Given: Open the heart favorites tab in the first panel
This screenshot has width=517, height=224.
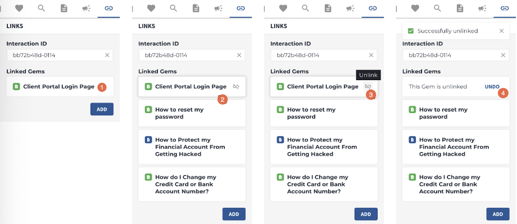Looking at the screenshot, I should tap(19, 8).
